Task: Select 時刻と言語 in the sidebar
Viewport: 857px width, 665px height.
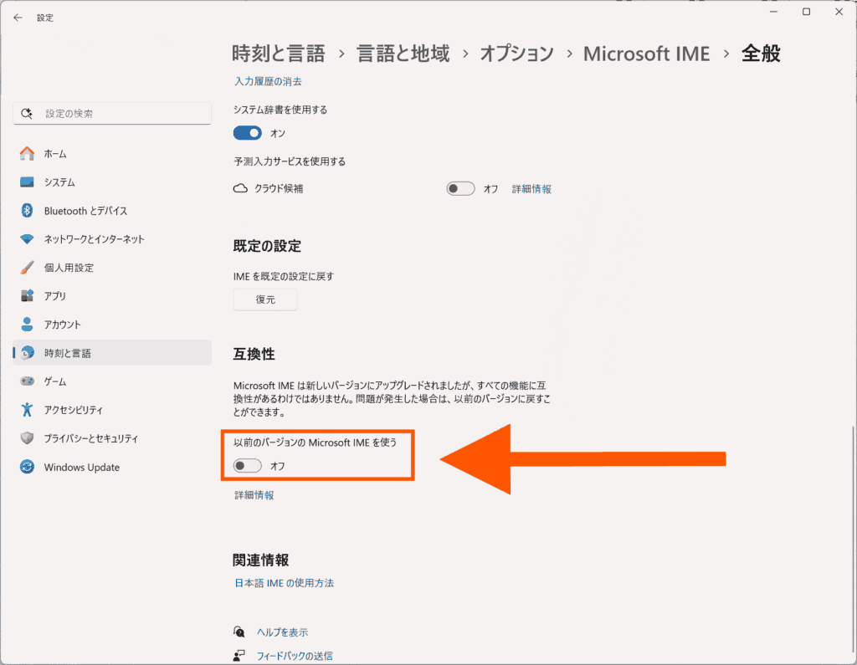Action: pyautogui.click(x=112, y=353)
